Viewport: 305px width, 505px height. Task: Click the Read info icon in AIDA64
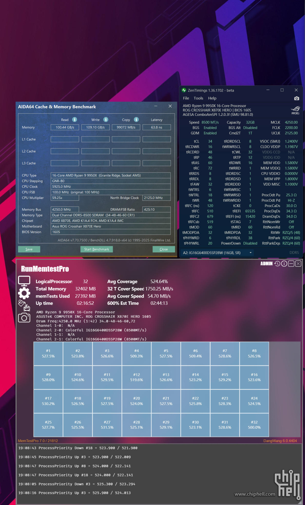coord(75,120)
